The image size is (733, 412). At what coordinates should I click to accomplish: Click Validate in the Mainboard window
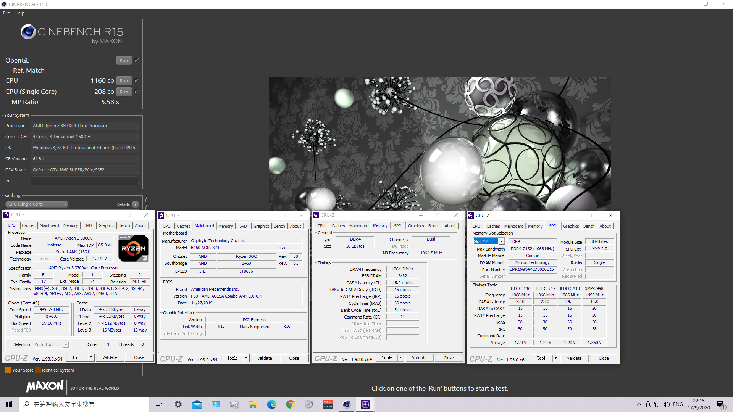265,358
